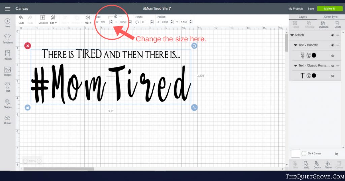The width and height of the screenshot is (345, 181).
Task: Click the Detach tool
Action: pyautogui.click(x=317, y=165)
